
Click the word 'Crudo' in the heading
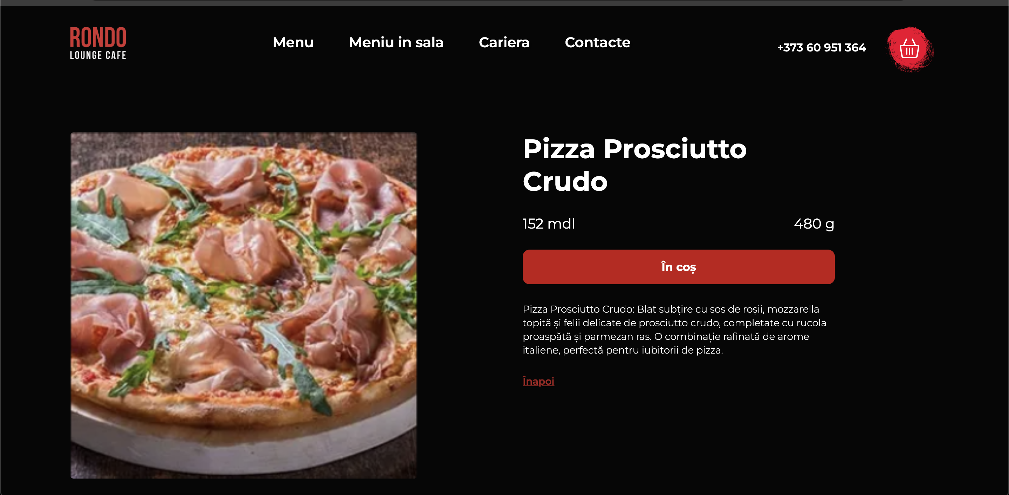point(565,182)
